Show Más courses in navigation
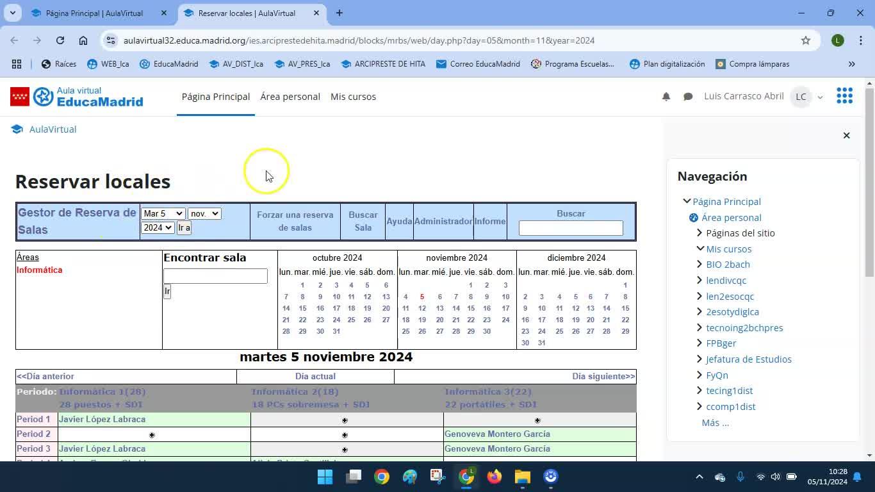875x492 pixels. coord(716,423)
